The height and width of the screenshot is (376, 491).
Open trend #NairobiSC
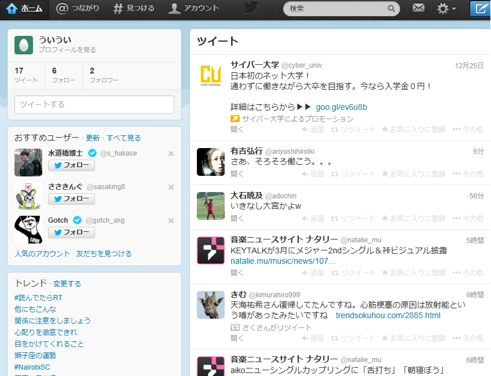pyautogui.click(x=32, y=367)
